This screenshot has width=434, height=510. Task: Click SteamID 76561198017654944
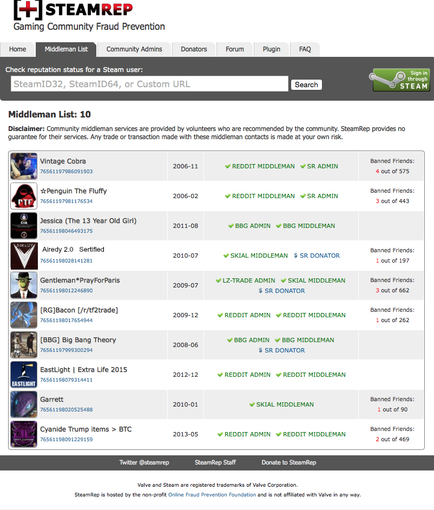click(67, 321)
